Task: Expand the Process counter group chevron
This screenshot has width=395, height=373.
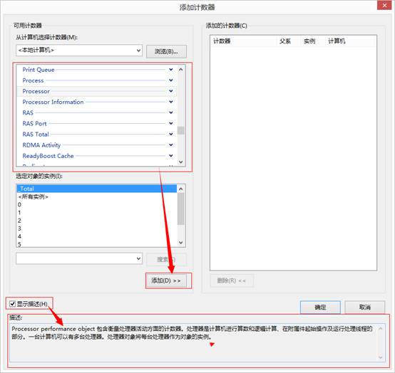Action: (171, 80)
